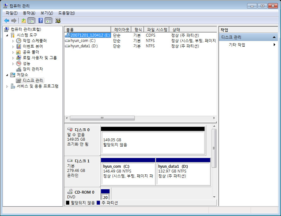Click the 시스템 도구 tools icon
Screen dimensions: 281x216
click(13, 35)
